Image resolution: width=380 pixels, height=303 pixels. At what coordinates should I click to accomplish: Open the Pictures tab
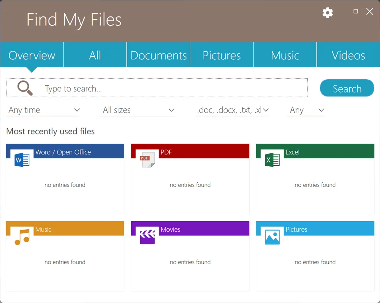(x=221, y=55)
